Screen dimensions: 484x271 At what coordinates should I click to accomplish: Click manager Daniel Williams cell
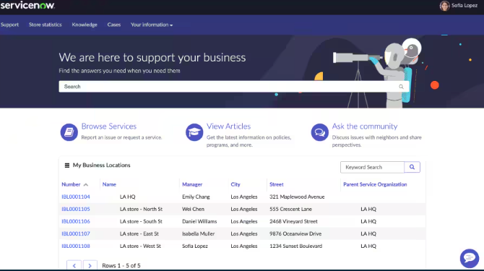(199, 221)
